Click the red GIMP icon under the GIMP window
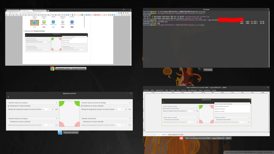 tap(181, 138)
